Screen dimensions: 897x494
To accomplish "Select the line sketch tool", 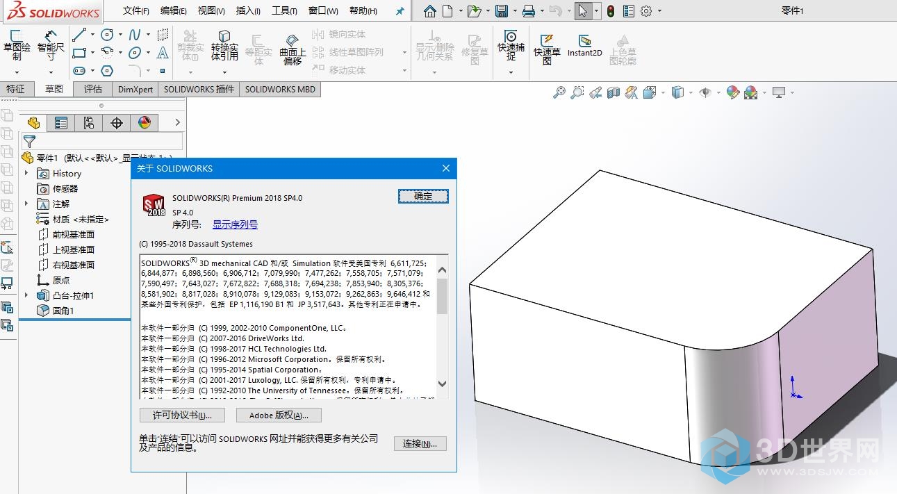I will [79, 34].
